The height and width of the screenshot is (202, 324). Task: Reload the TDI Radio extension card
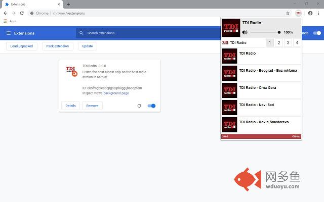[x=139, y=106]
